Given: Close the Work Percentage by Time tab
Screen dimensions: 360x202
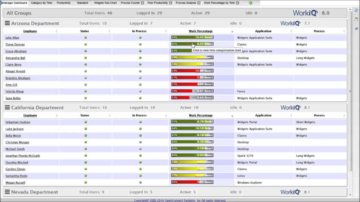Looking at the screenshot, I should (x=238, y=3).
